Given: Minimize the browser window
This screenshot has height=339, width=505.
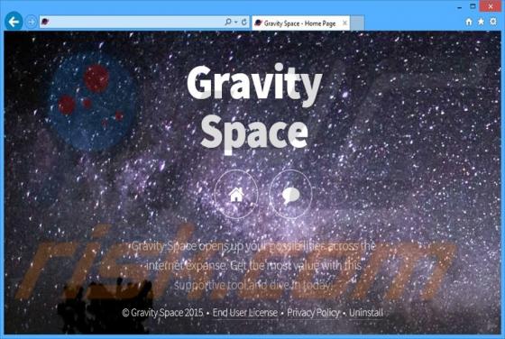Looking at the screenshot, I should tap(460, 6).
